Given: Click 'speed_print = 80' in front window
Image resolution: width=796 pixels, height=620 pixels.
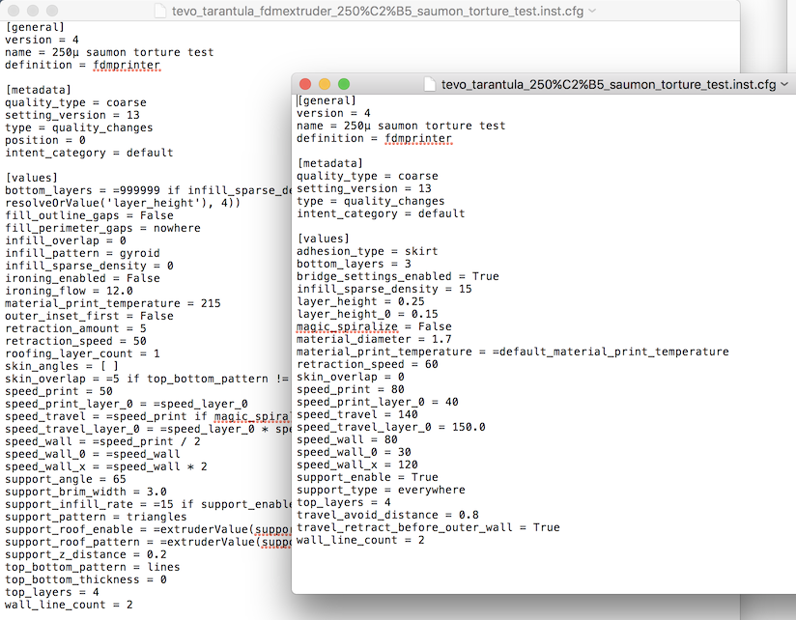Looking at the screenshot, I should [351, 389].
